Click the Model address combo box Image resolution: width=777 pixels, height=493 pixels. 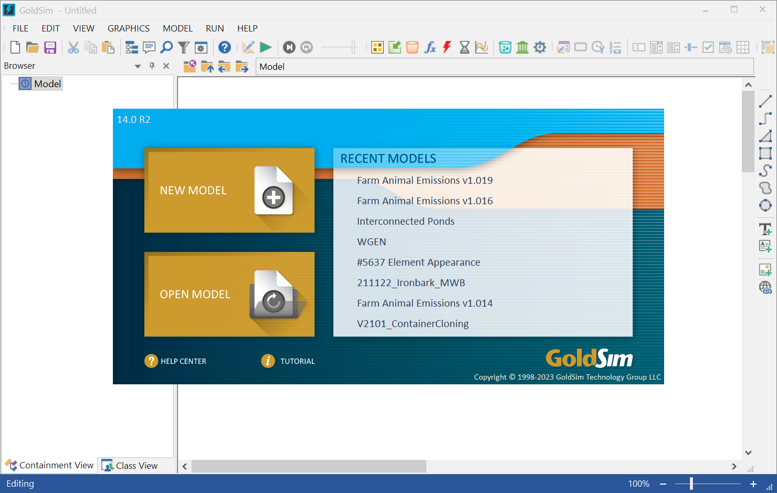point(504,67)
